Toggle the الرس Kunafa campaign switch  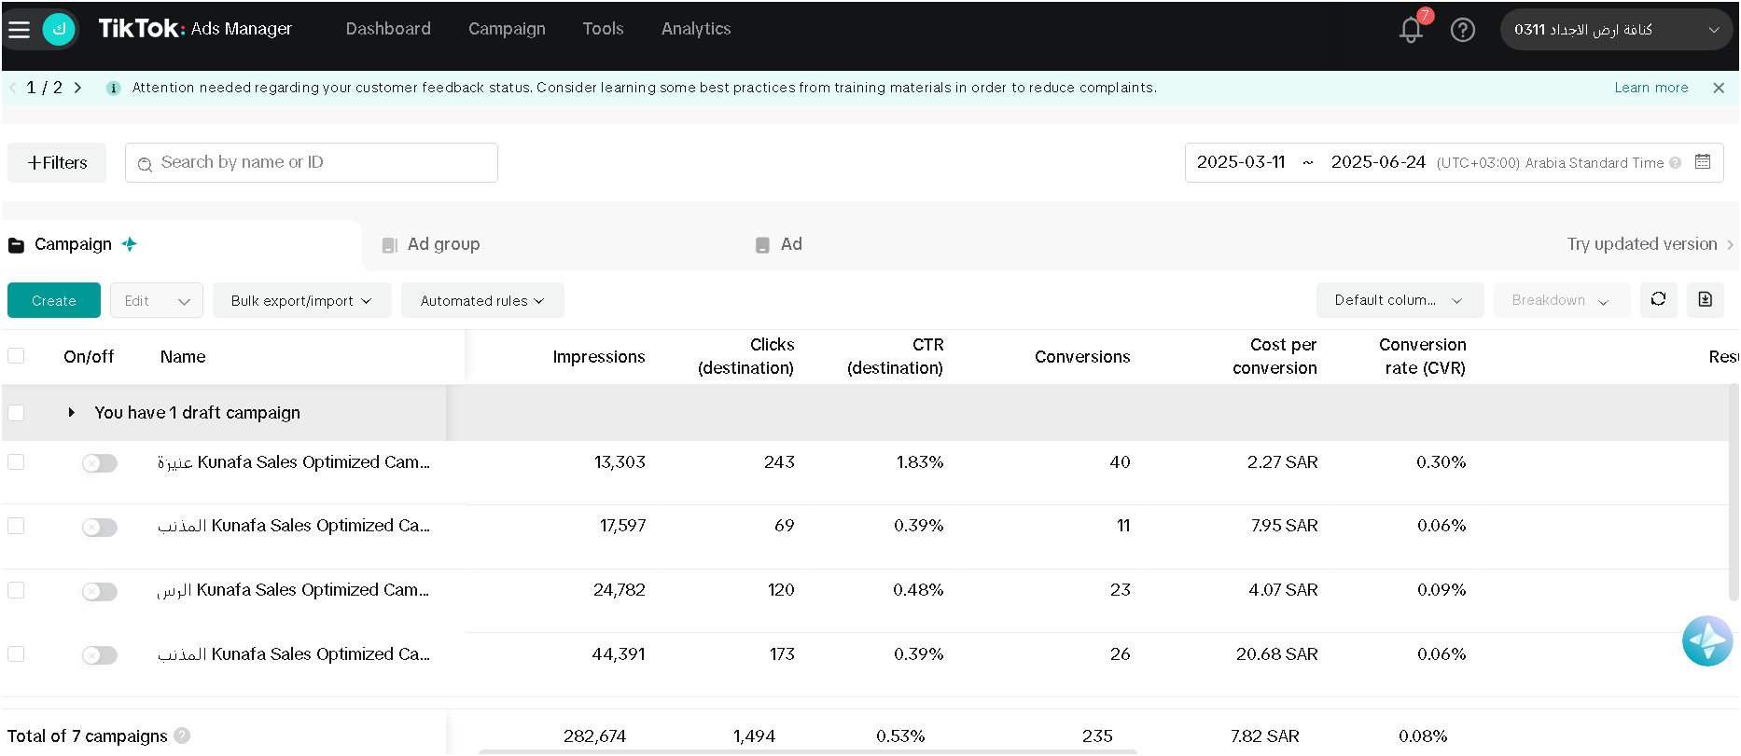(100, 592)
